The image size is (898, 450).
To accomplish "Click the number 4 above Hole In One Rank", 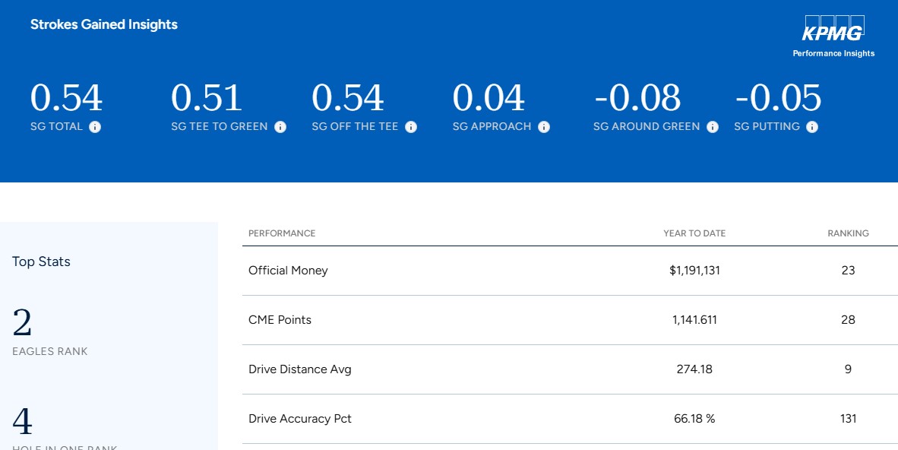I will coord(22,421).
